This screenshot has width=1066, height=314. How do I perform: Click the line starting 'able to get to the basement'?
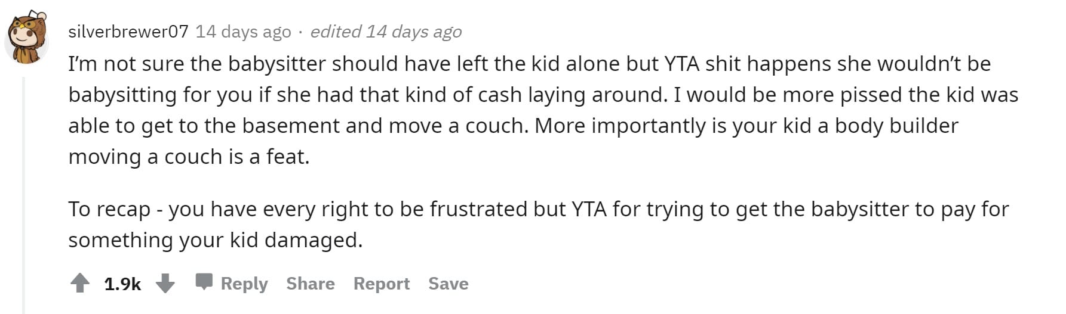coord(513,126)
